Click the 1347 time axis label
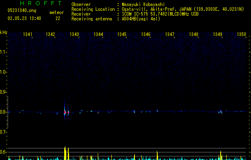This screenshot has height=160, width=251. [x=170, y=34]
